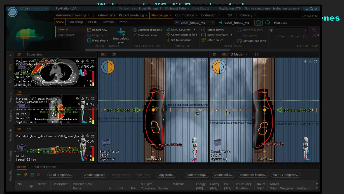The image size is (344, 194).
Task: Click the beam dose icon left of Plan dose
Action: (x=268, y=23)
